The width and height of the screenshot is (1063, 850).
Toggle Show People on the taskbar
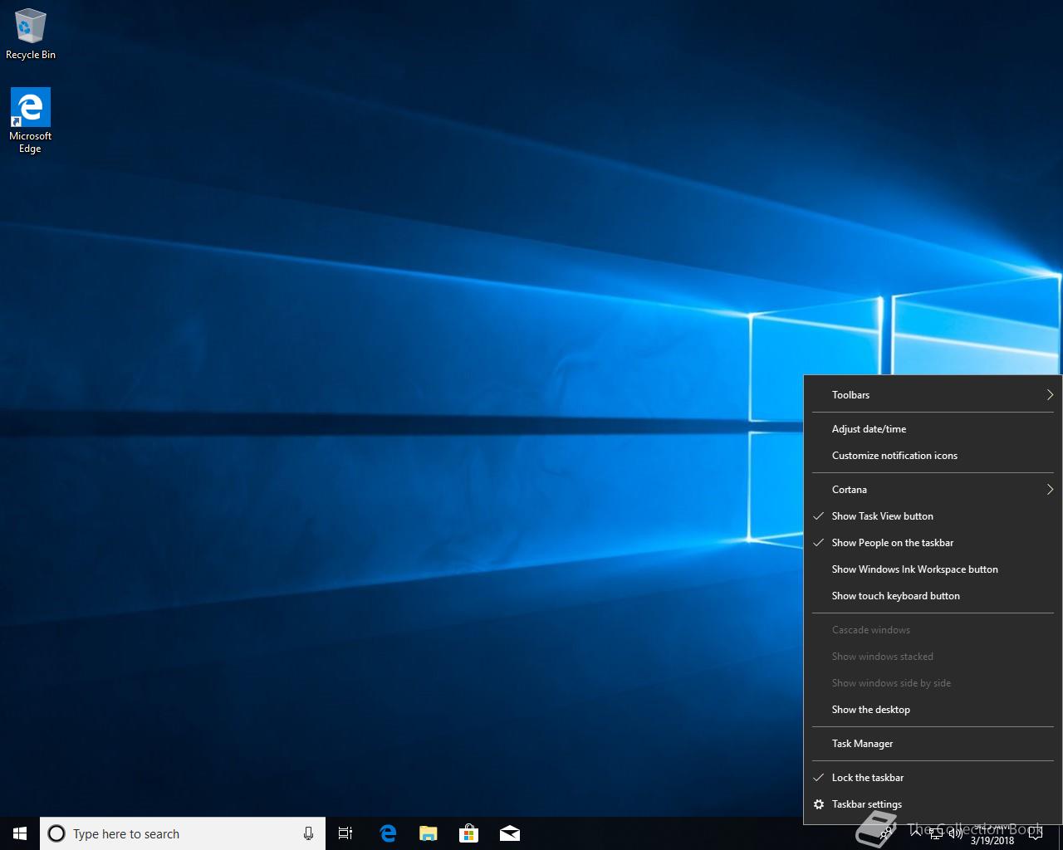click(x=892, y=543)
